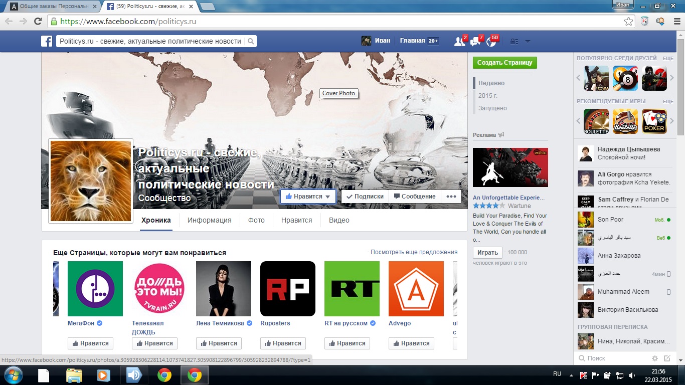Open the three-dots more actions button
This screenshot has height=385, width=685.
451,197
